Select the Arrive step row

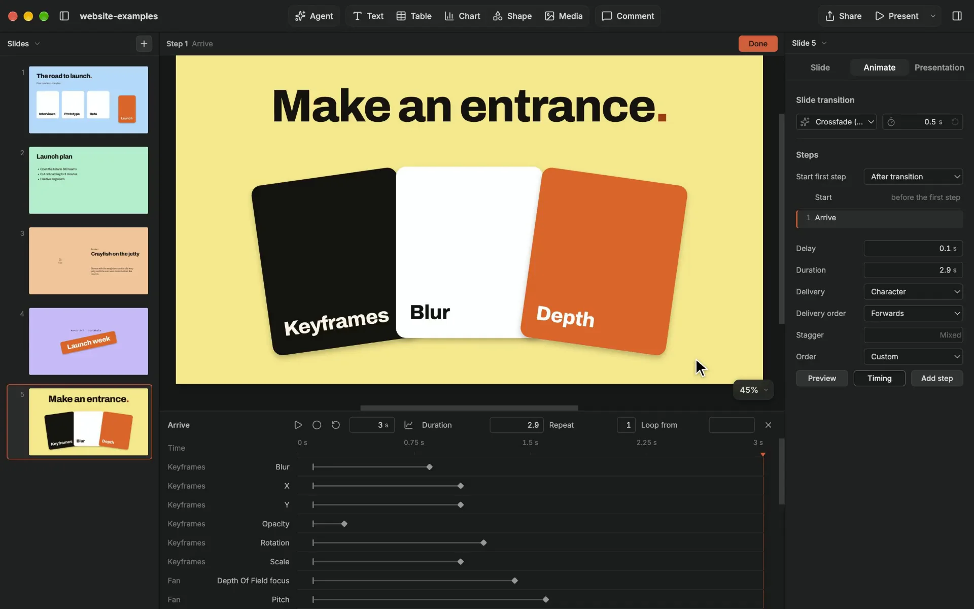click(x=879, y=218)
